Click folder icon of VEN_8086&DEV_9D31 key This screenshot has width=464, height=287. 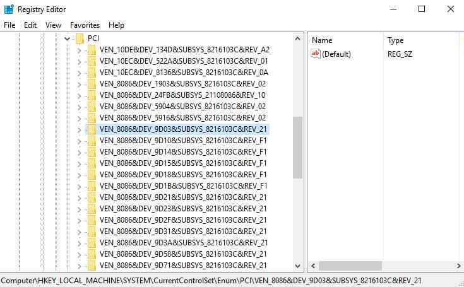(x=92, y=231)
